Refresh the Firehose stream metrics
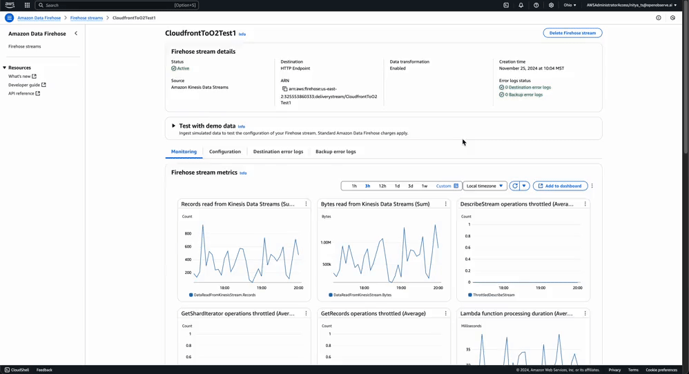 point(514,186)
